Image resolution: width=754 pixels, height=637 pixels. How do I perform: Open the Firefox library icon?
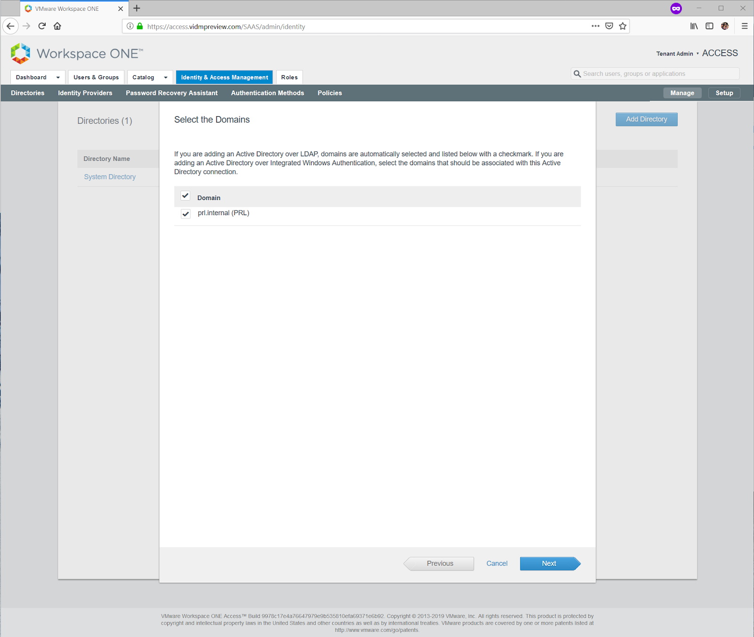[694, 26]
